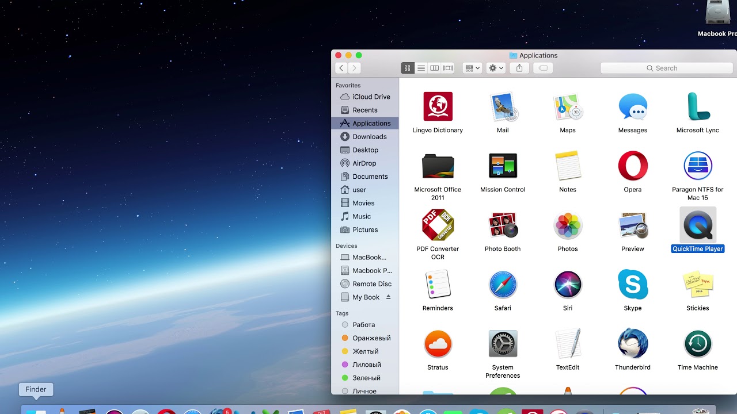This screenshot has height=414, width=737.
Task: Open the Lingvo Dictionary app
Action: (x=438, y=106)
